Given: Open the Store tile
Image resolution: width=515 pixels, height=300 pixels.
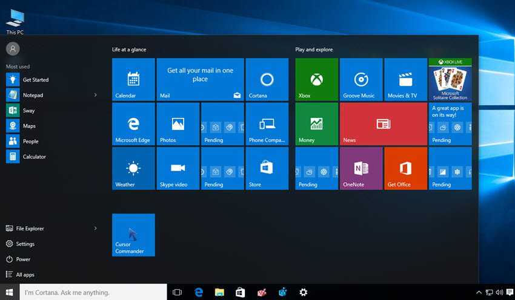Looking at the screenshot, I should 267,169.
